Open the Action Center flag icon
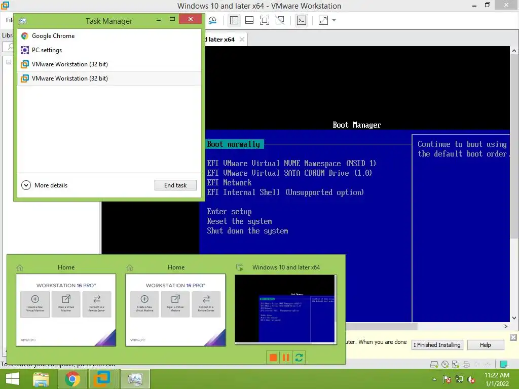This screenshot has width=519, height=389. [x=447, y=379]
